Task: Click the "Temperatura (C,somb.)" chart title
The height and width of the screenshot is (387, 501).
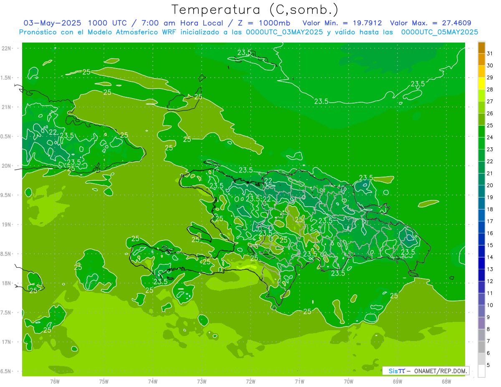Action: pyautogui.click(x=255, y=10)
